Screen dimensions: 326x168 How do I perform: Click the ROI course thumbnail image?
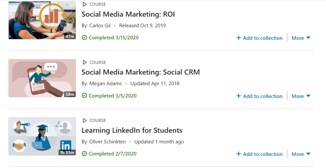click(42, 20)
